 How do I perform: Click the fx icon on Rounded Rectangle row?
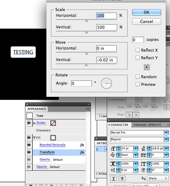(x=82, y=145)
